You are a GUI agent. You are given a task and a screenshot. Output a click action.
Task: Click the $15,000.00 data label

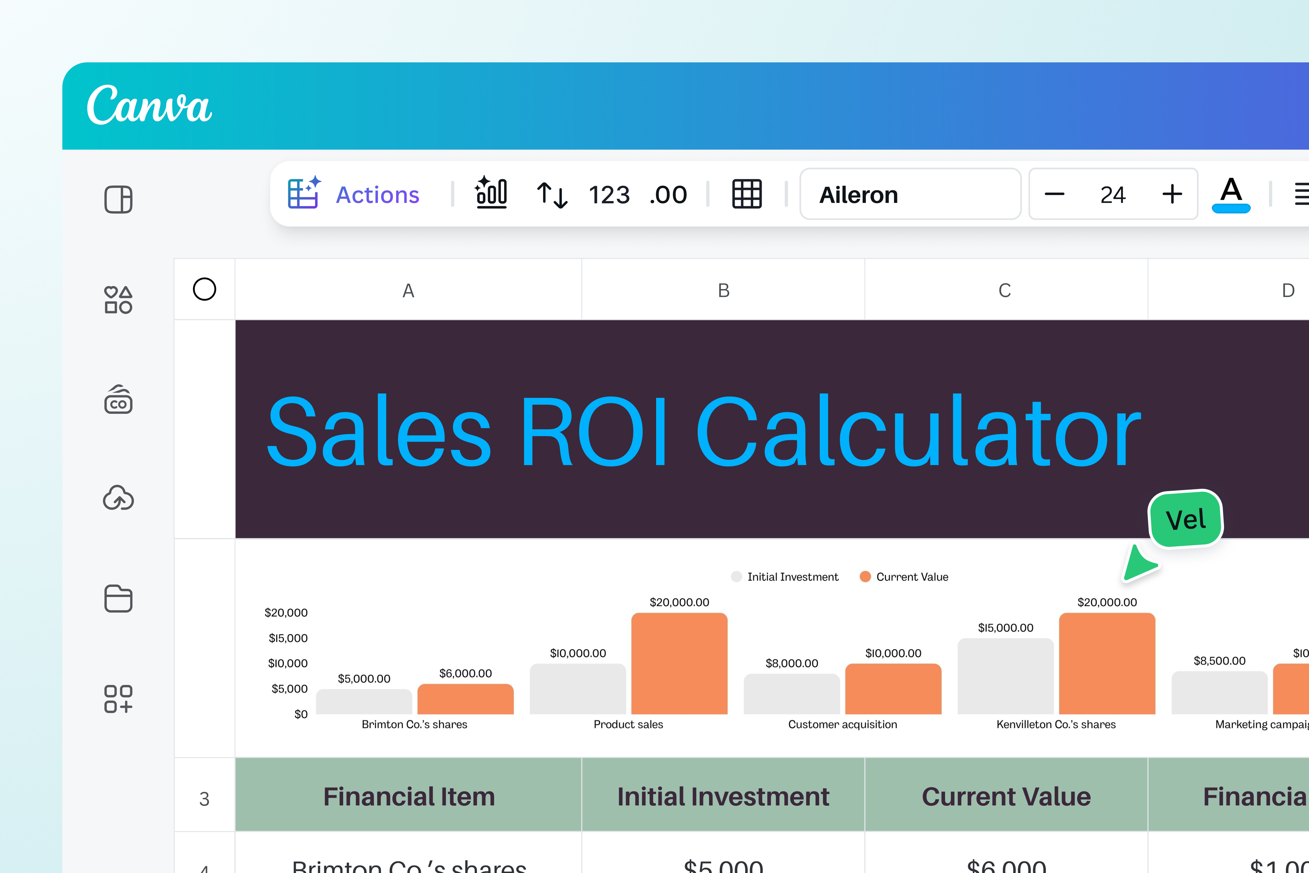[1006, 627]
